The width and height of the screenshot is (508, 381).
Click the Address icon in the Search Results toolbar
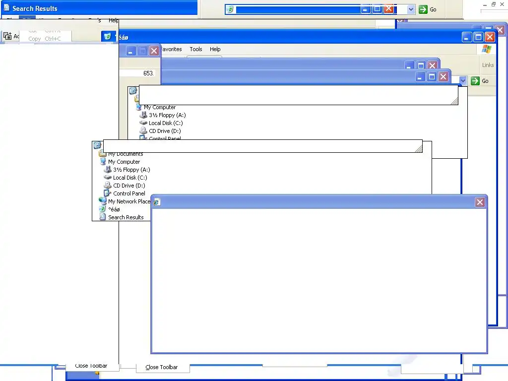[x=7, y=36]
